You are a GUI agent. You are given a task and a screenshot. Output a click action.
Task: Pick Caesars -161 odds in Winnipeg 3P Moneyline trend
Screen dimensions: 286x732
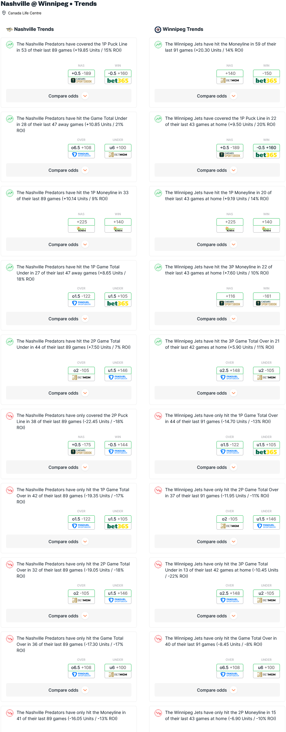coord(266,300)
